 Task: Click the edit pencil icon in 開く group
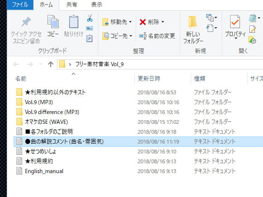click(x=253, y=29)
